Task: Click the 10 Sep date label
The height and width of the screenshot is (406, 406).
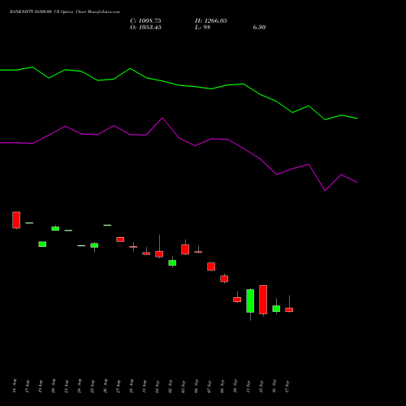Action: click(x=235, y=386)
